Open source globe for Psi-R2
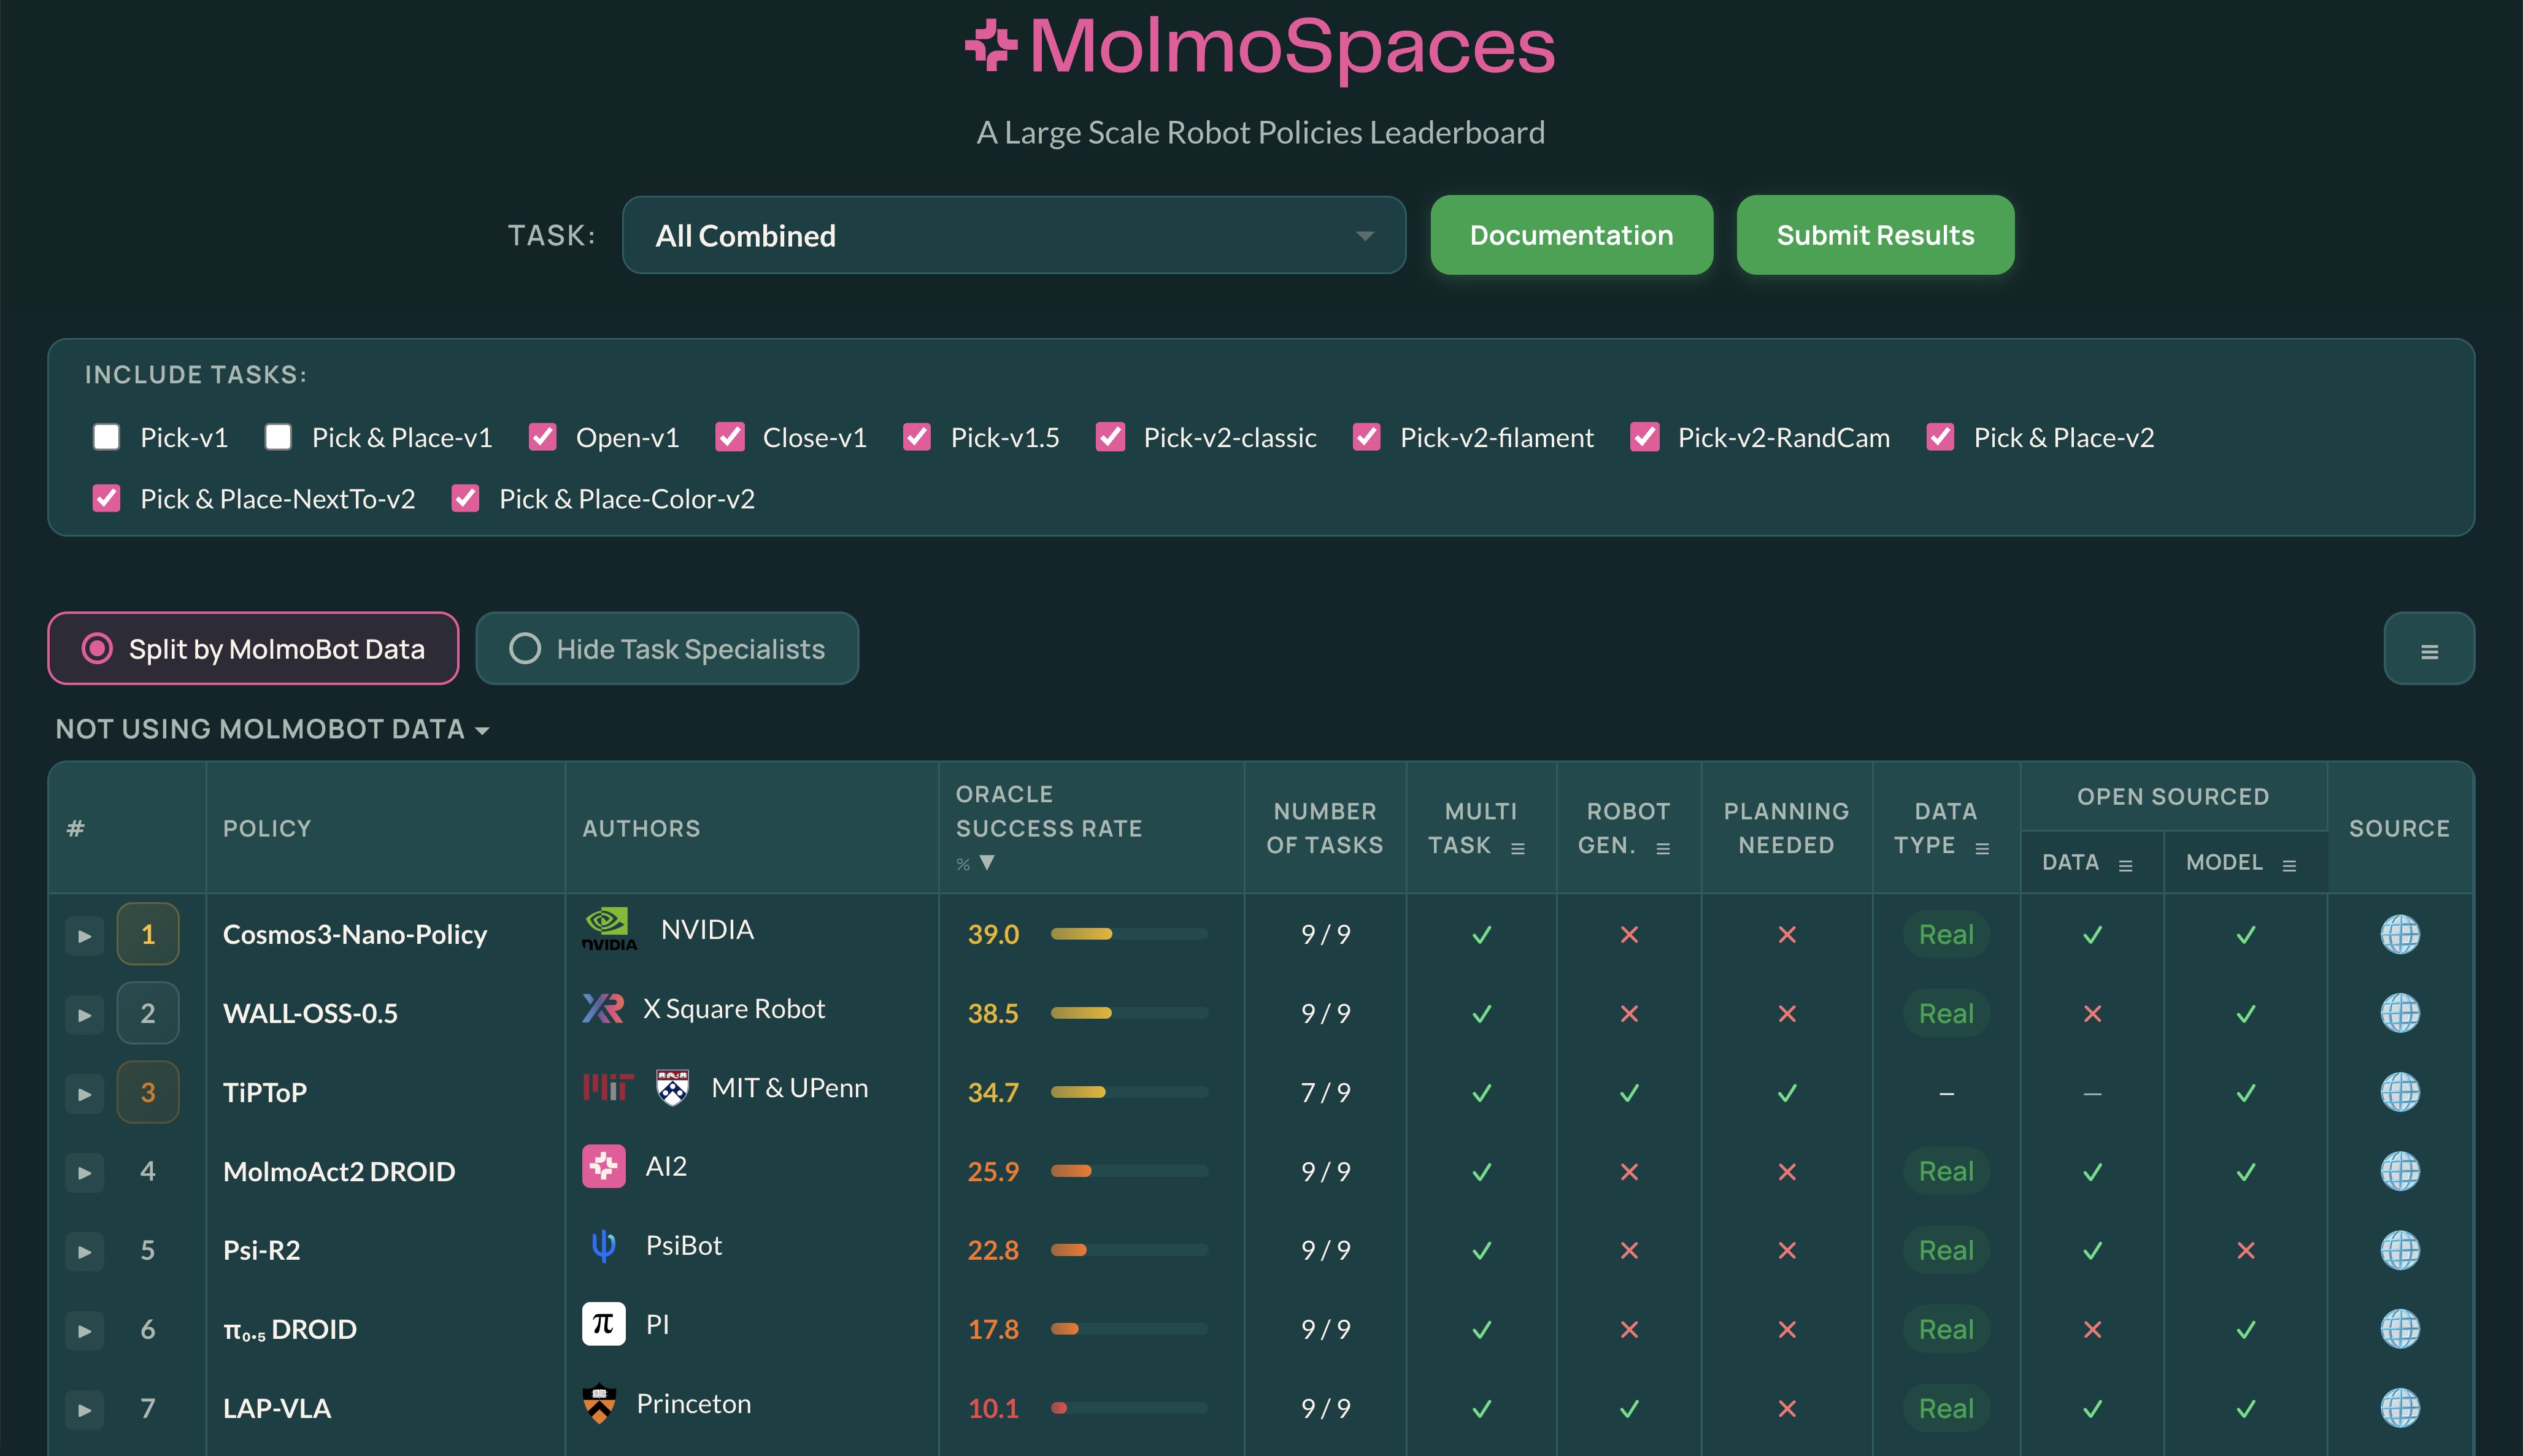The image size is (2523, 1456). coord(2399,1250)
